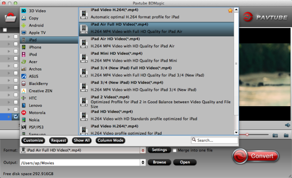
Task: Click the Browse button
Action: click(160, 162)
